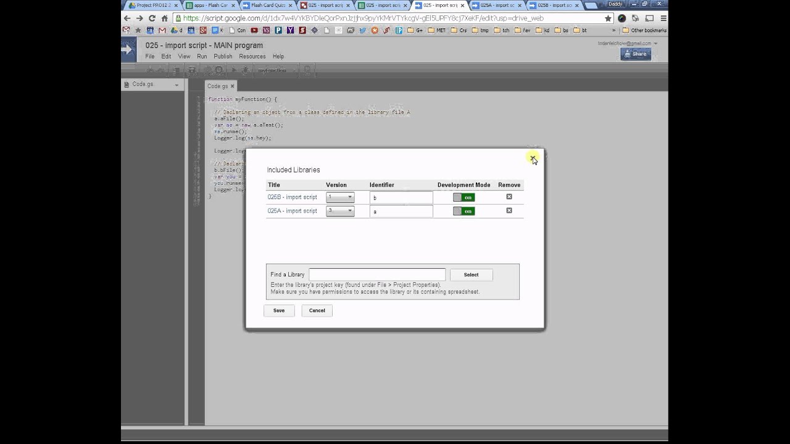Open the Resources menu
This screenshot has width=790, height=444.
point(252,56)
